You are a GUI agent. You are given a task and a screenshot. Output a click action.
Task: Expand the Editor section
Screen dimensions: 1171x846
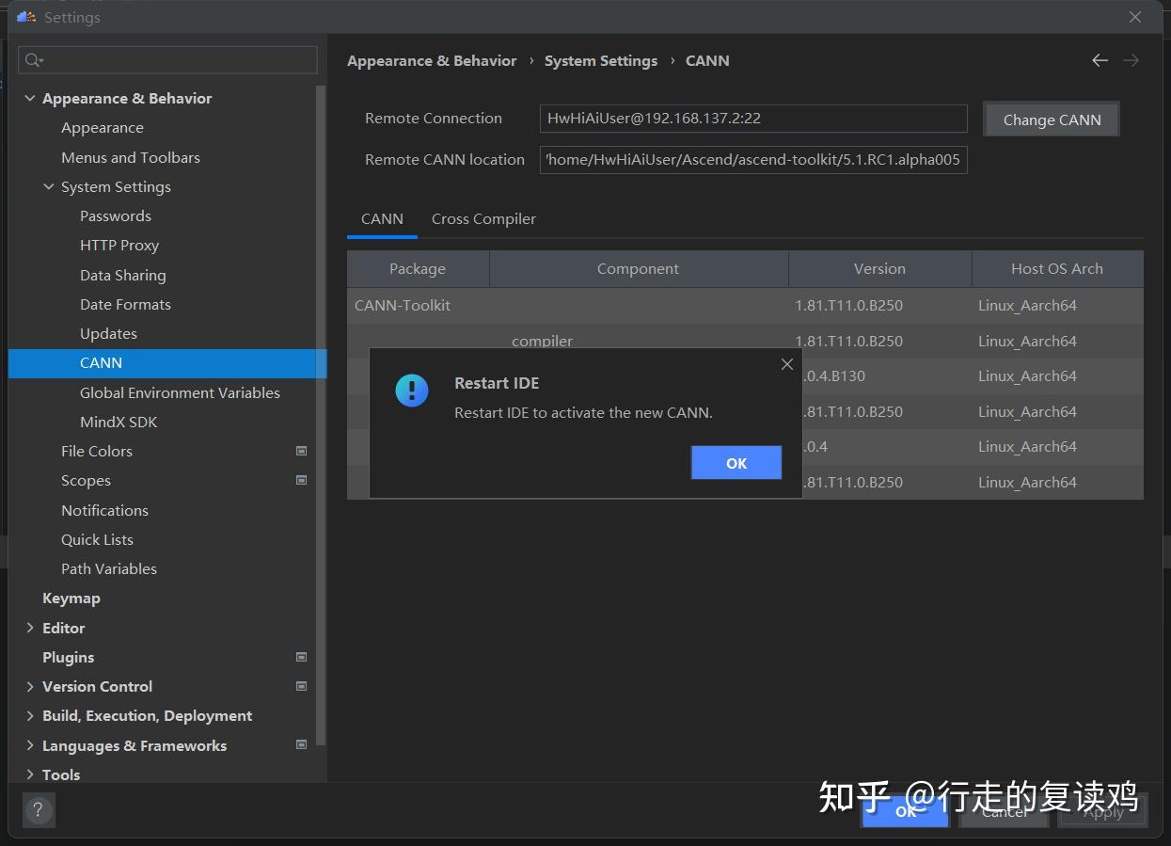coord(29,628)
